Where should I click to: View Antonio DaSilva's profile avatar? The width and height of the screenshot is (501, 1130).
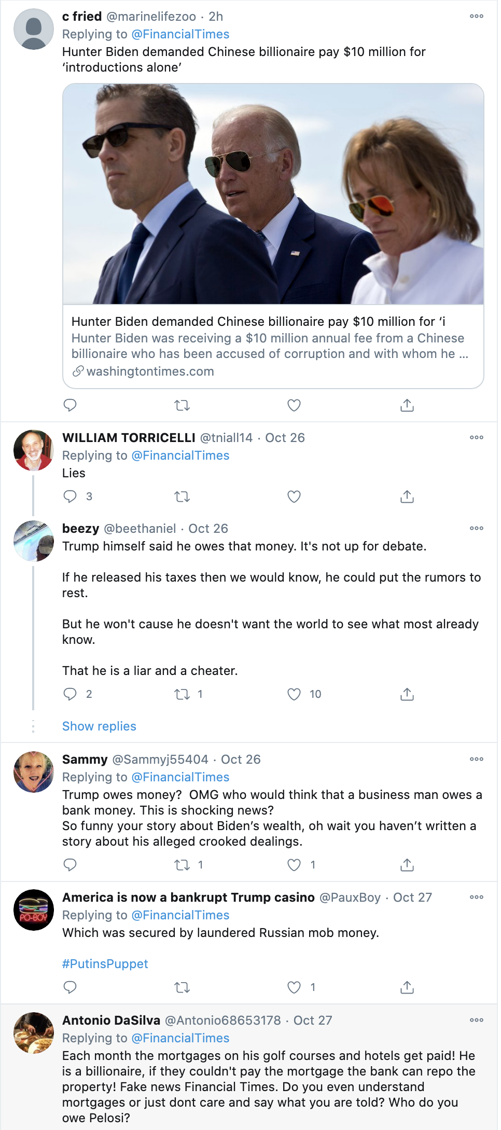(x=34, y=1033)
